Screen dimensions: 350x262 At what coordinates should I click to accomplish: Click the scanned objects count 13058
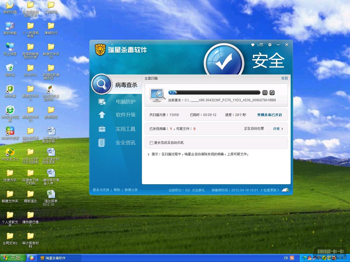174,115
